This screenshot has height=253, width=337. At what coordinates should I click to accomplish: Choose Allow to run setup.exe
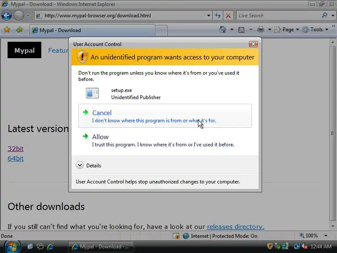(x=165, y=140)
